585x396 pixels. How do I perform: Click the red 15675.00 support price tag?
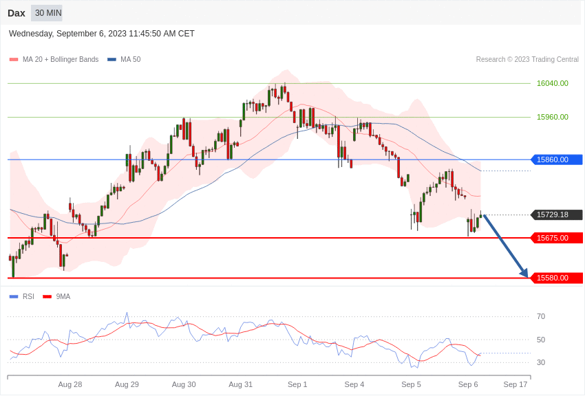coord(557,238)
